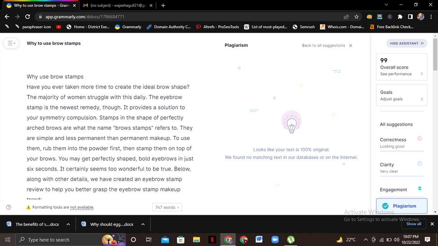Click Back to all suggestions link
Image resolution: width=438 pixels, height=246 pixels.
tap(323, 45)
